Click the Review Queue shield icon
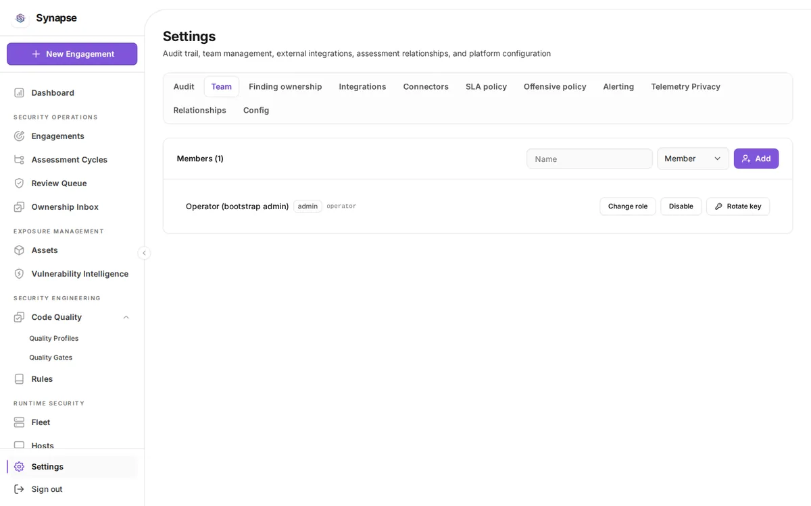The image size is (811, 506). pos(19,183)
